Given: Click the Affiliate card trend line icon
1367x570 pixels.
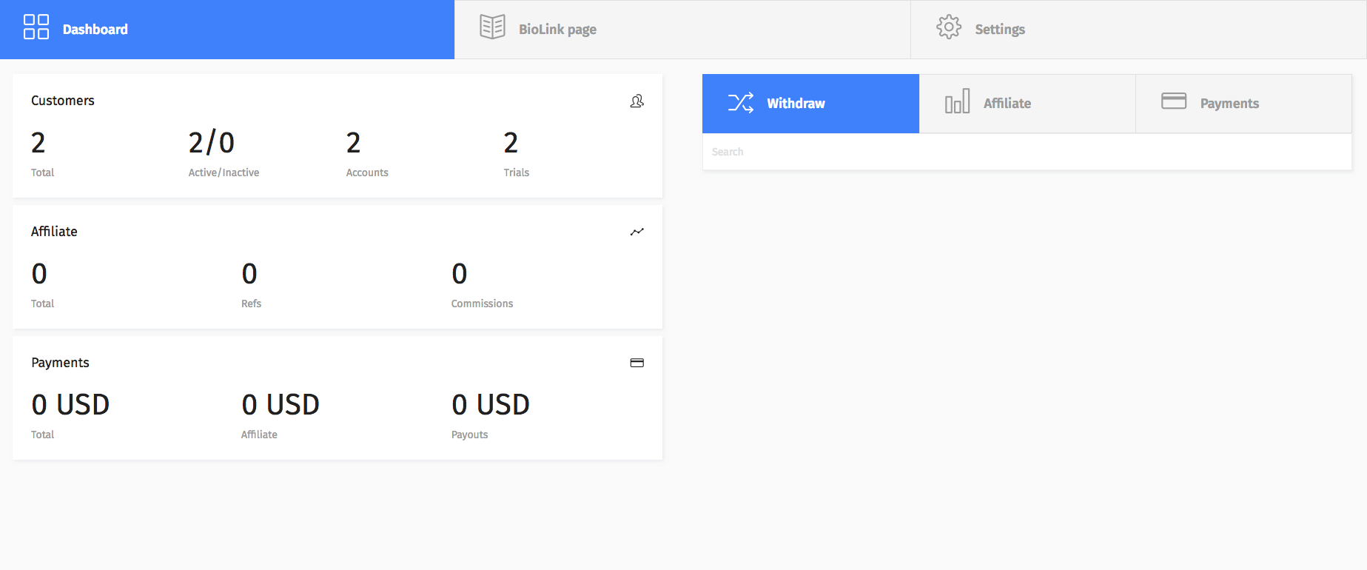Looking at the screenshot, I should (x=637, y=232).
